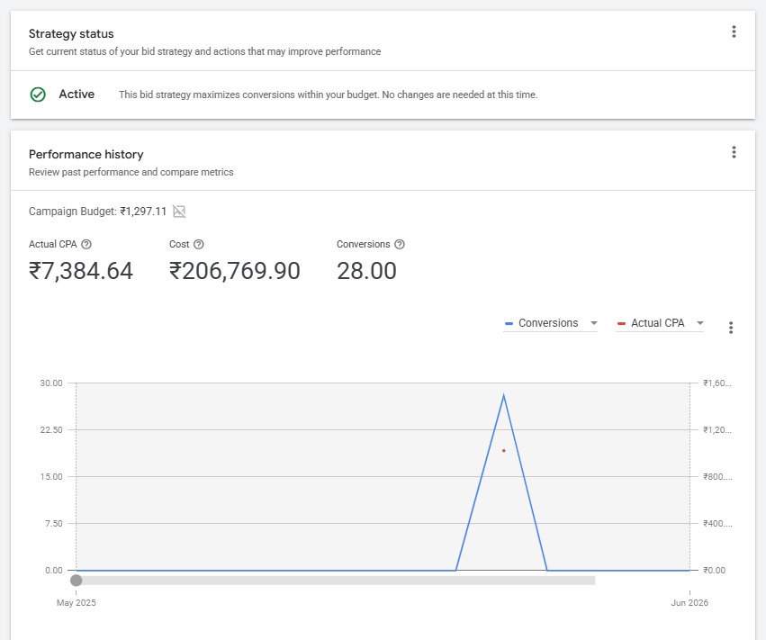The width and height of the screenshot is (766, 640).
Task: Click Campaign Budget ₹1,297.11 text
Action: click(x=98, y=212)
